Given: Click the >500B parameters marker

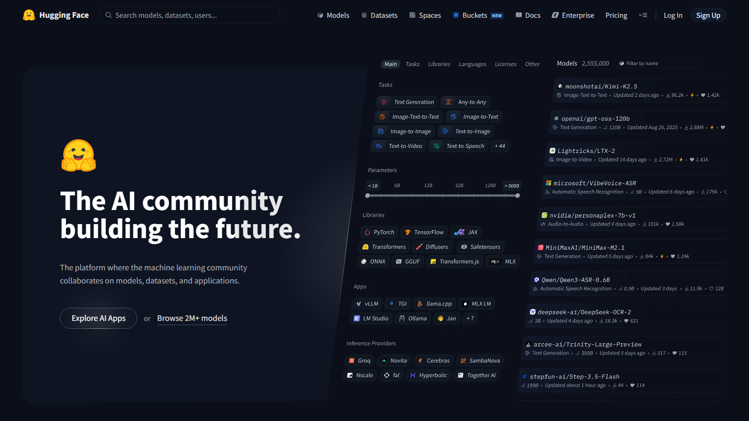Looking at the screenshot, I should tap(512, 186).
